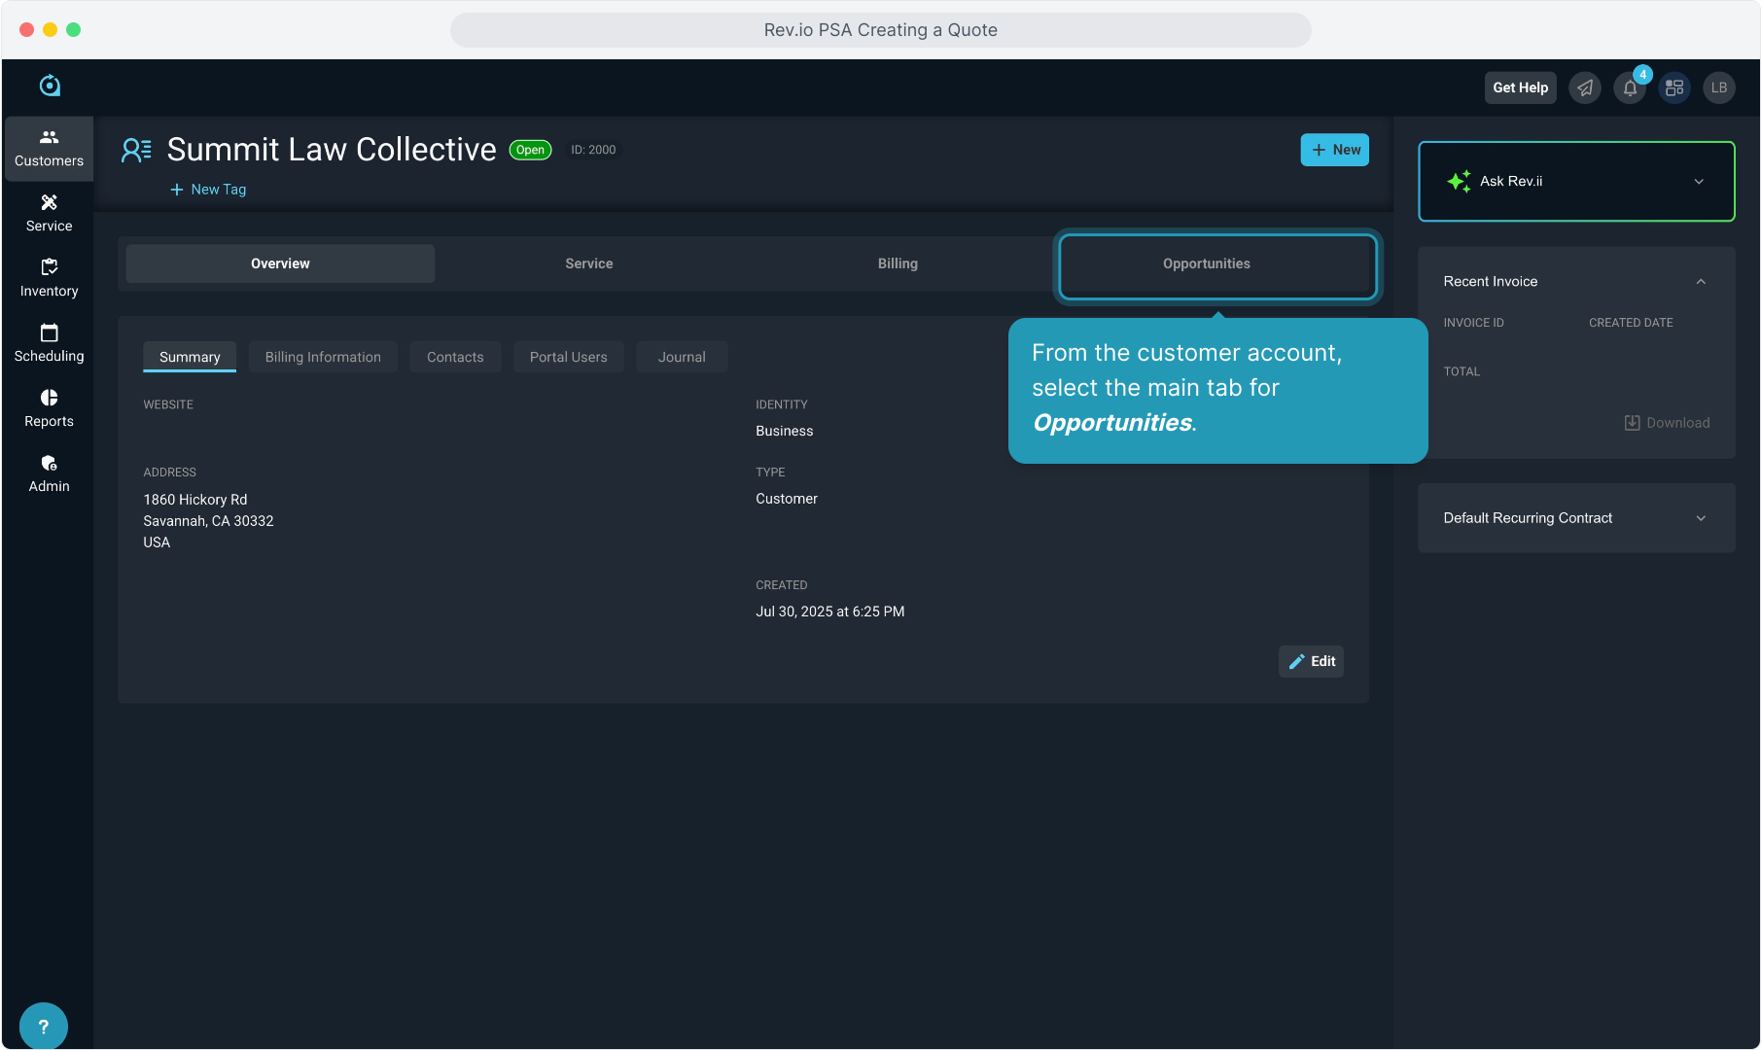Expand the Default Recurring Contract panel
This screenshot has height=1050, width=1762.
click(x=1701, y=518)
